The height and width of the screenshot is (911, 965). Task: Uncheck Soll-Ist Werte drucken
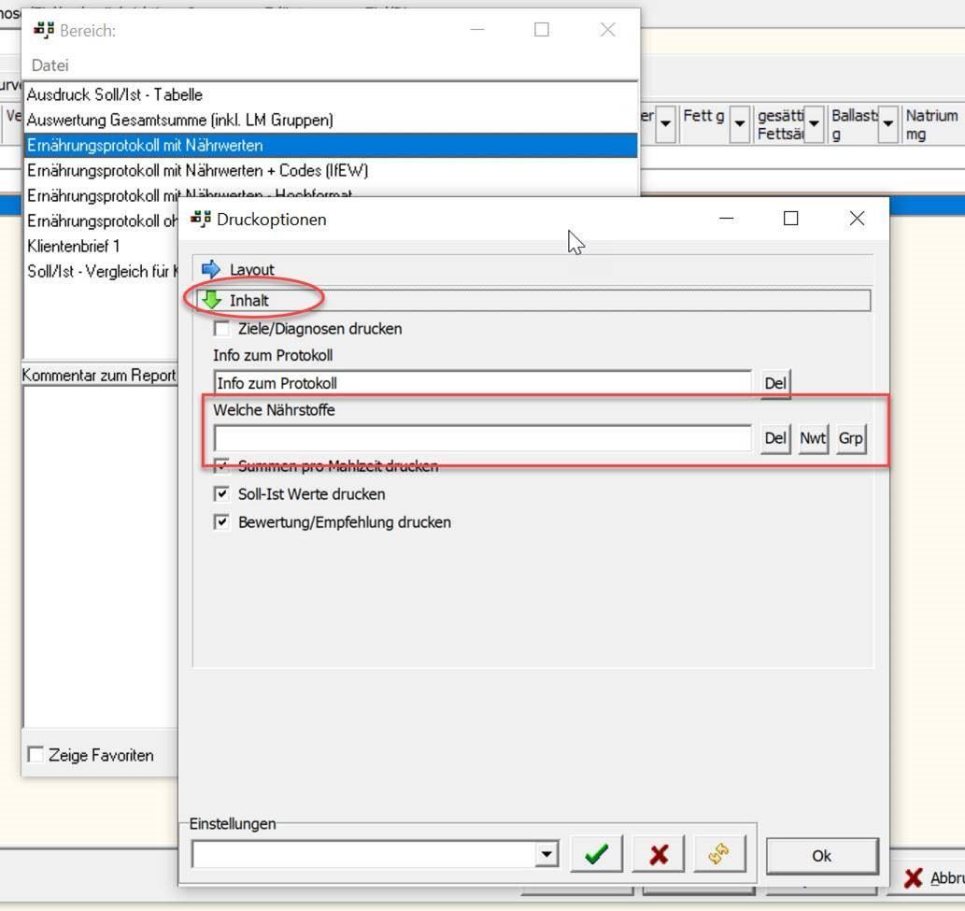coord(221,494)
